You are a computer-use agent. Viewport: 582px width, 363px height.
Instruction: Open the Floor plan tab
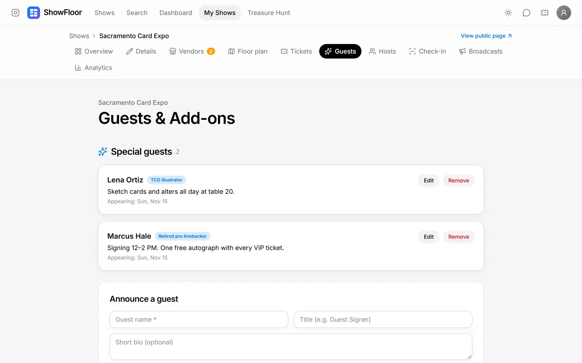[x=248, y=51]
